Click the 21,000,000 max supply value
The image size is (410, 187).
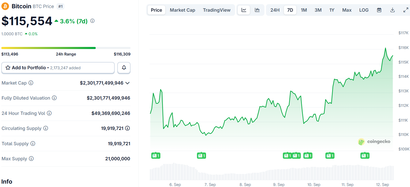tap(118, 159)
